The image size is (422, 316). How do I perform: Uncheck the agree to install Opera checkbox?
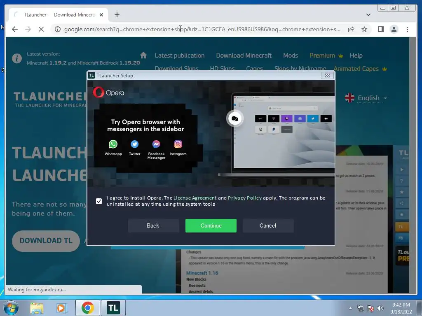pyautogui.click(x=99, y=201)
